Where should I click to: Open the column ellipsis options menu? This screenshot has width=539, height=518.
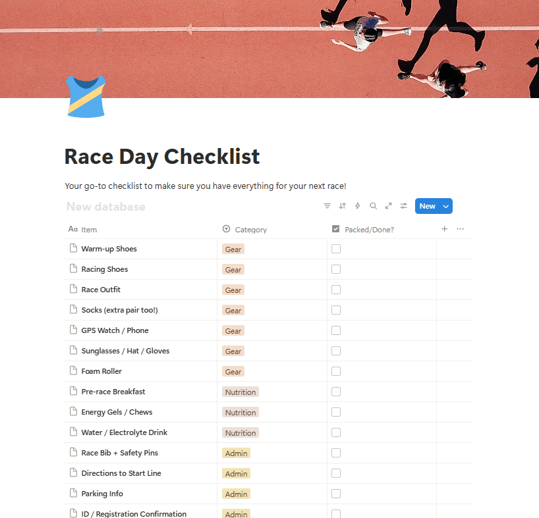point(461,229)
